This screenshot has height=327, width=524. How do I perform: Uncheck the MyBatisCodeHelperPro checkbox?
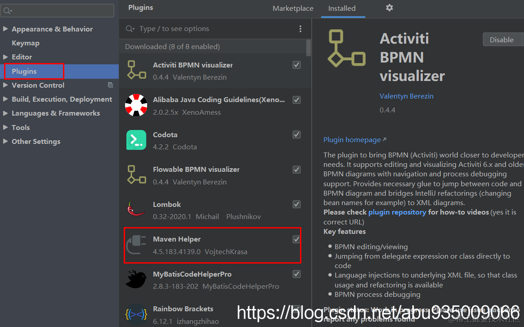pyautogui.click(x=296, y=274)
